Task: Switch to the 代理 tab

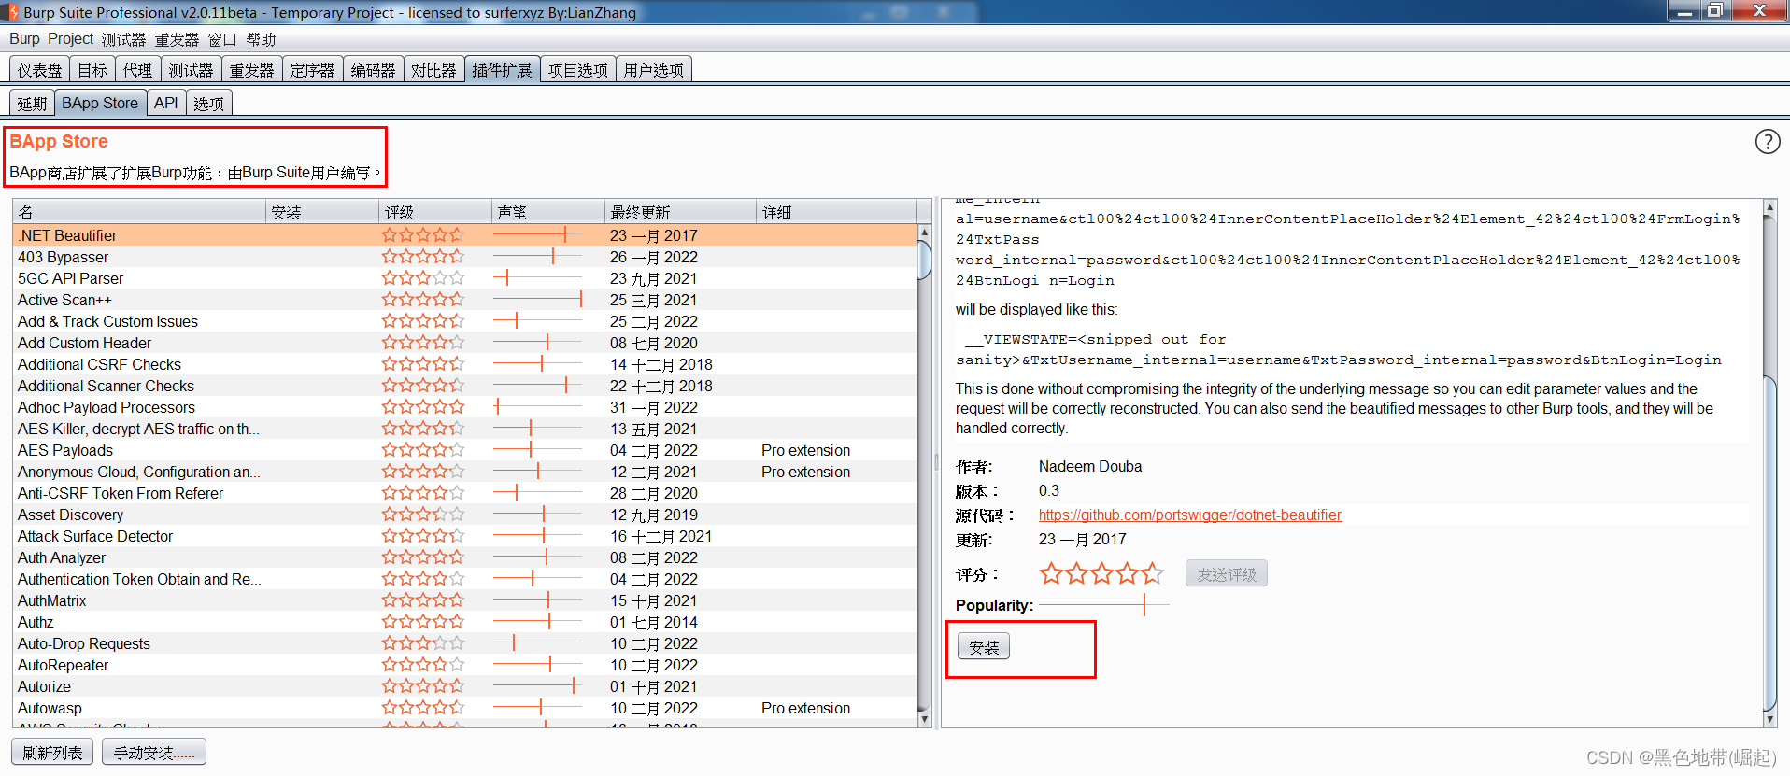Action: click(x=137, y=70)
